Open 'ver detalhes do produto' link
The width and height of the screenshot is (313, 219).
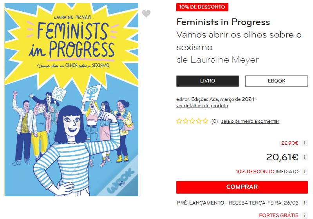click(x=202, y=106)
